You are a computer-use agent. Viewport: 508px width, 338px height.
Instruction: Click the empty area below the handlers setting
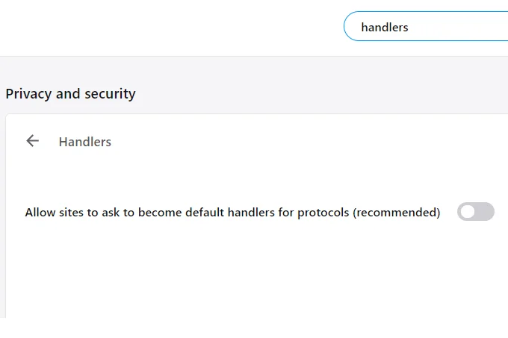click(254, 276)
